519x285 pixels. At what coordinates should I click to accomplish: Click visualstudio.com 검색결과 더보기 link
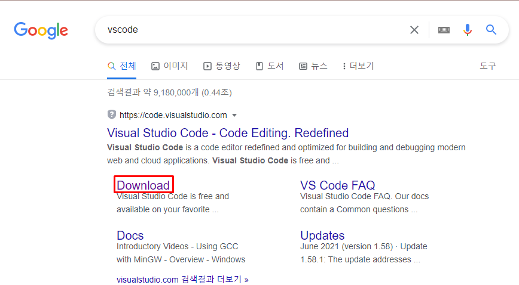(182, 280)
